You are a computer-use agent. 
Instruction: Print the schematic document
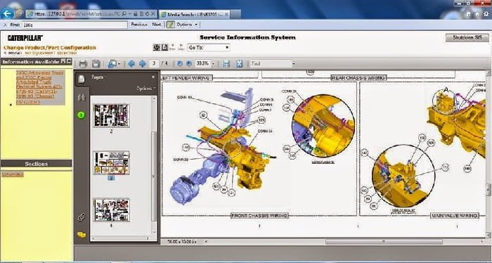83,64
